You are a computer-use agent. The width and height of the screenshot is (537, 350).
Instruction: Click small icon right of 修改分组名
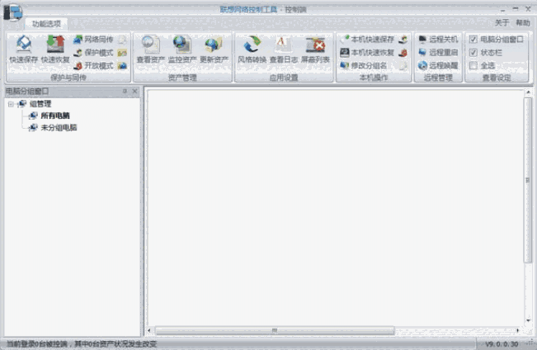pyautogui.click(x=403, y=65)
